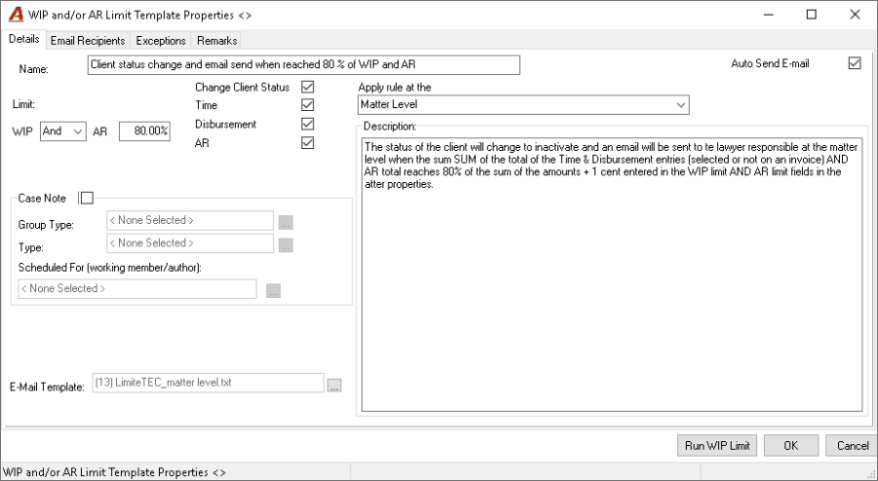The height and width of the screenshot is (481, 878).
Task: Click the 'E-Mail Template:' label
Action: (47, 387)
